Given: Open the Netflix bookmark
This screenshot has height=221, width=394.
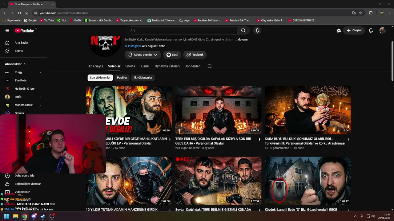Looking at the screenshot, I should point(75,21).
